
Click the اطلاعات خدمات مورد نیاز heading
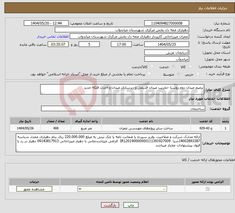209,99
